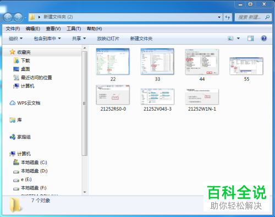275x217 pixels.
Task: Click the C: drive Windows icon
Action: 16,162
